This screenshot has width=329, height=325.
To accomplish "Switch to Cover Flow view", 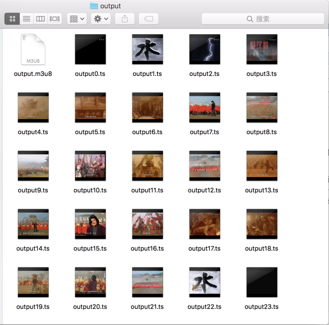I will click(x=55, y=19).
